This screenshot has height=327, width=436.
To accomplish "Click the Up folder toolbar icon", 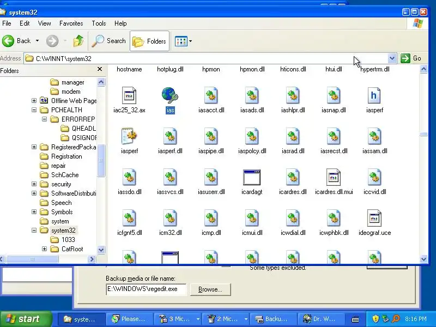I will (x=78, y=41).
